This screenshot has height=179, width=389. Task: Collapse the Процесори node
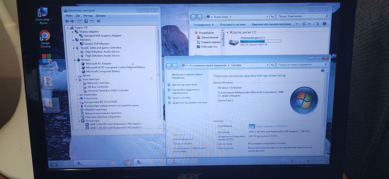pos(79,121)
